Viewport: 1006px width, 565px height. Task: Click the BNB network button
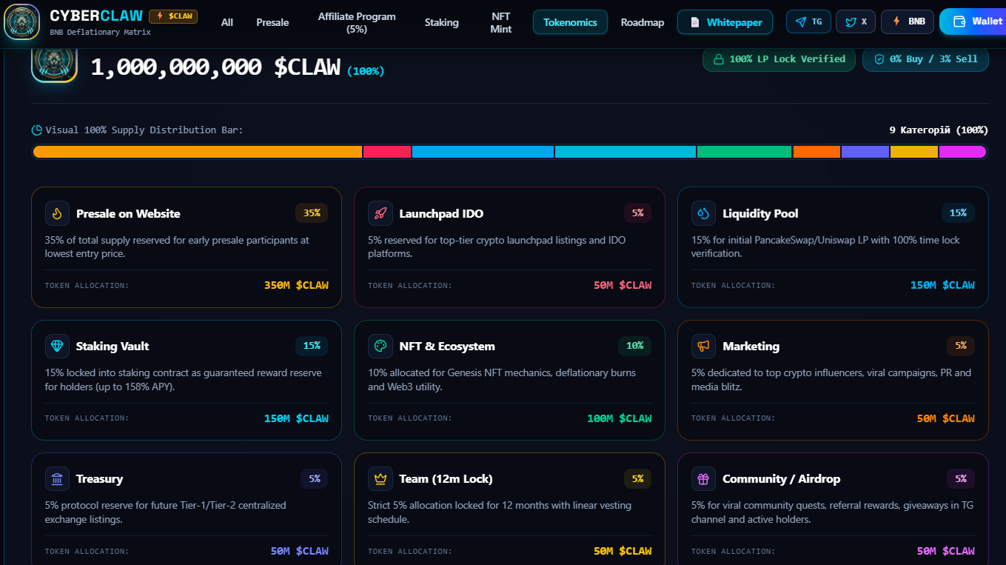coord(908,21)
